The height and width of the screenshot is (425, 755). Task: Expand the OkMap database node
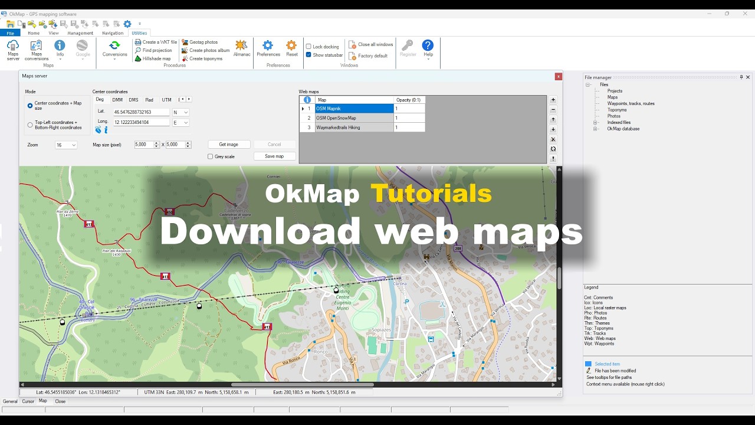[595, 129]
